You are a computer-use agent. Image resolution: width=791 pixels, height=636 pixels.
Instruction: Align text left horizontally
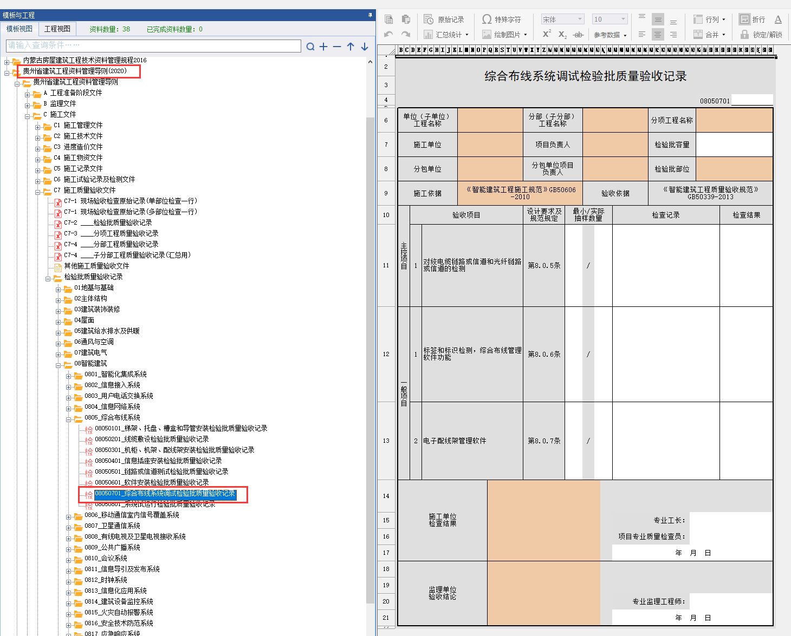coord(642,34)
